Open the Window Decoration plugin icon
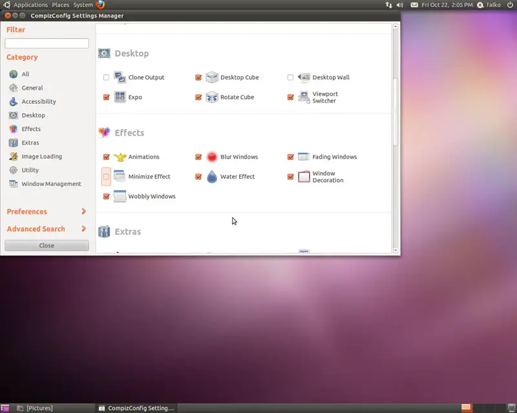This screenshot has width=517, height=413. coord(304,177)
